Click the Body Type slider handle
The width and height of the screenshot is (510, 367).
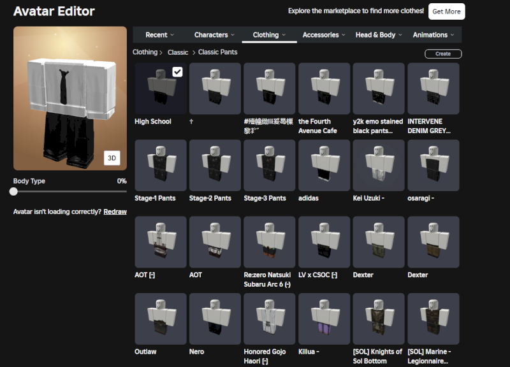[x=13, y=191]
